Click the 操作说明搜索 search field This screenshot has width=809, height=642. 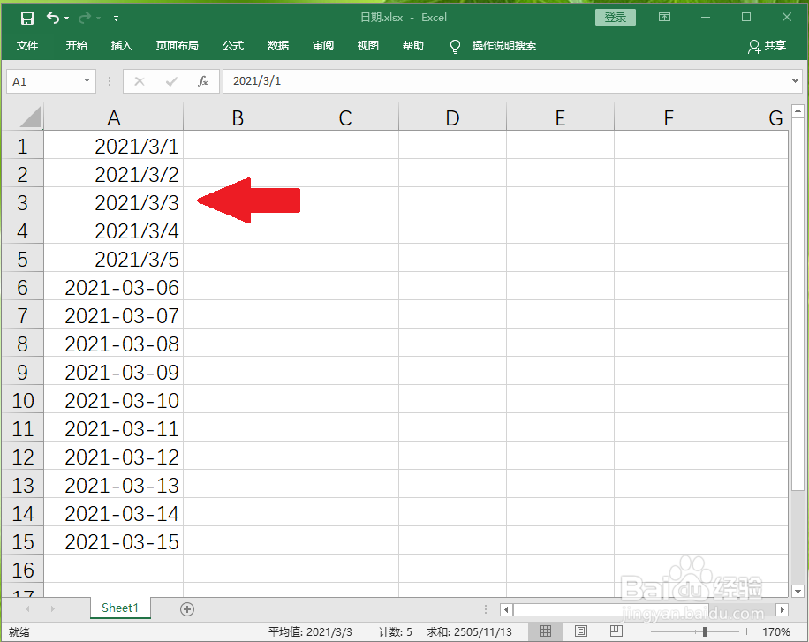point(503,46)
